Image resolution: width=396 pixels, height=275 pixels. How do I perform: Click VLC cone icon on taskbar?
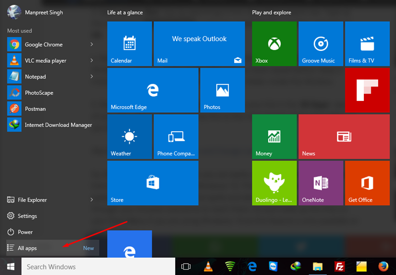(x=208, y=267)
